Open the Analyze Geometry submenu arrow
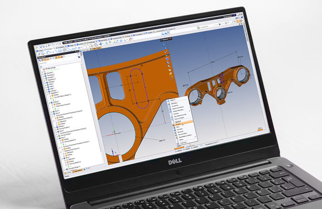The height and width of the screenshot is (209, 322). coord(190,110)
